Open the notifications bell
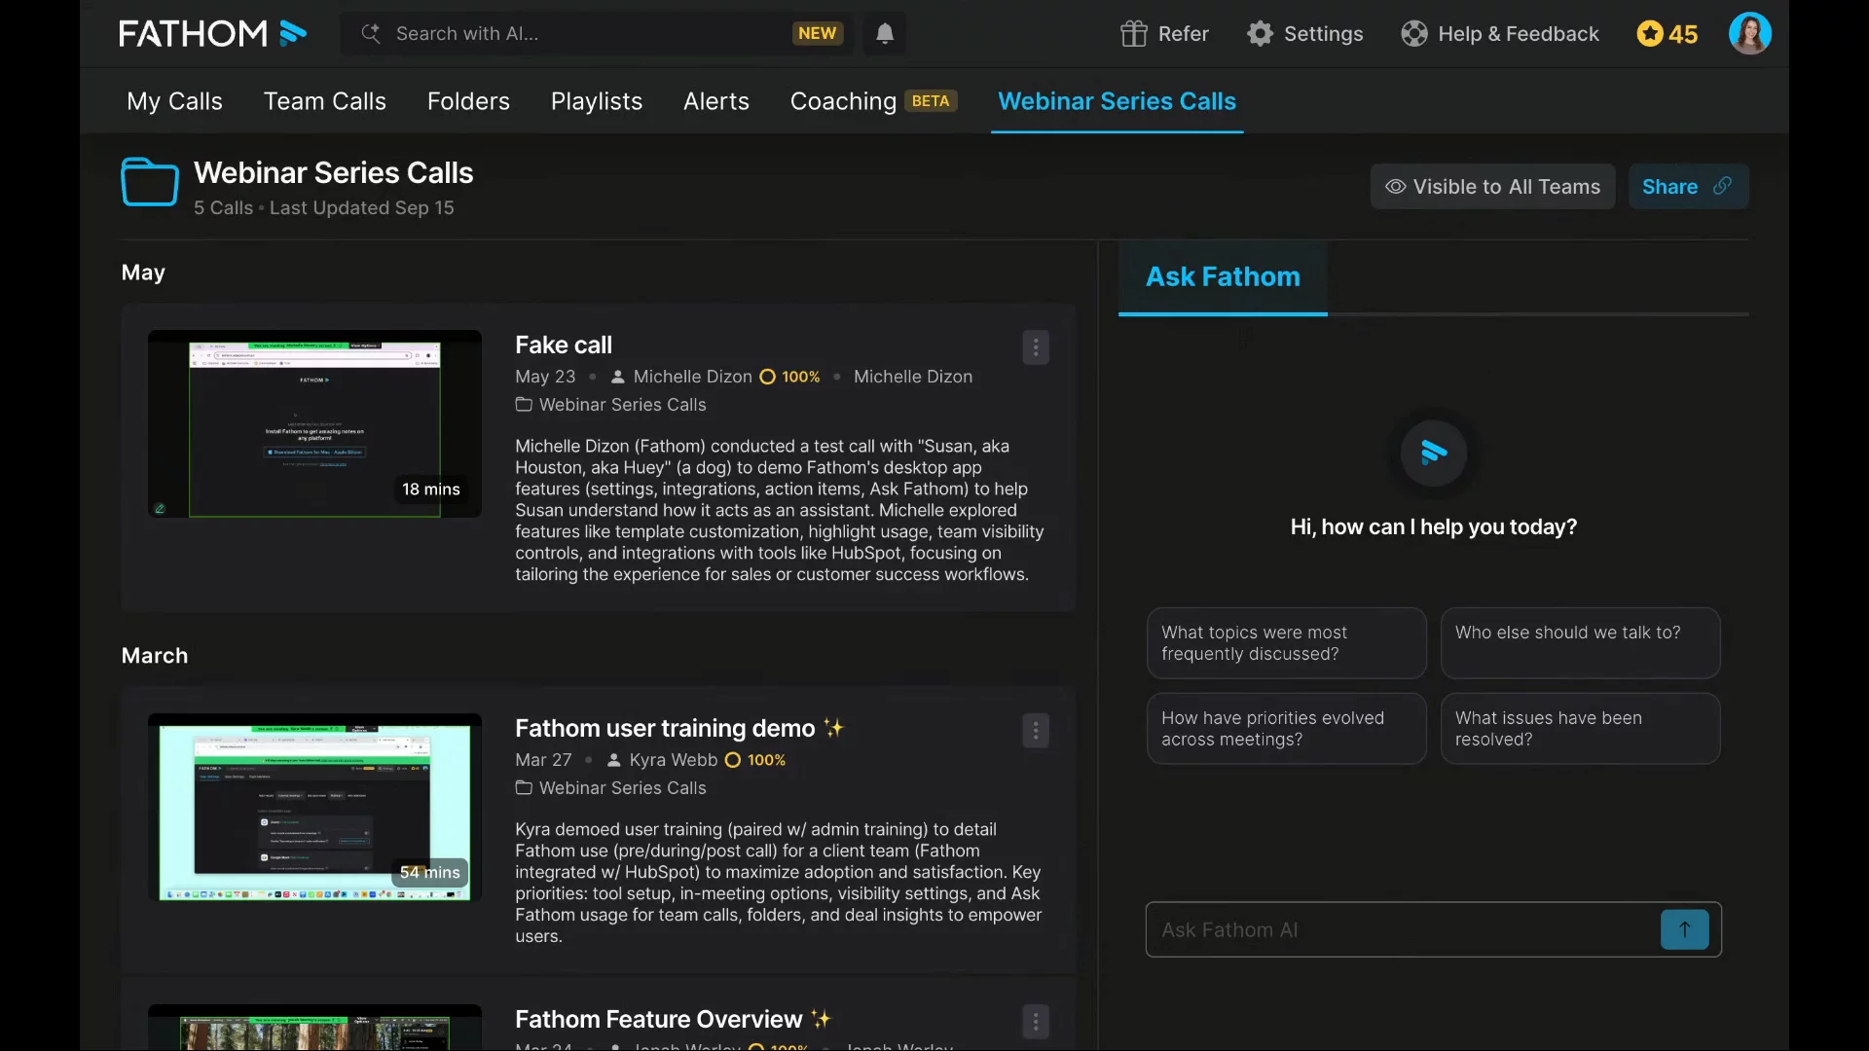This screenshot has height=1051, width=1869. coord(884,34)
